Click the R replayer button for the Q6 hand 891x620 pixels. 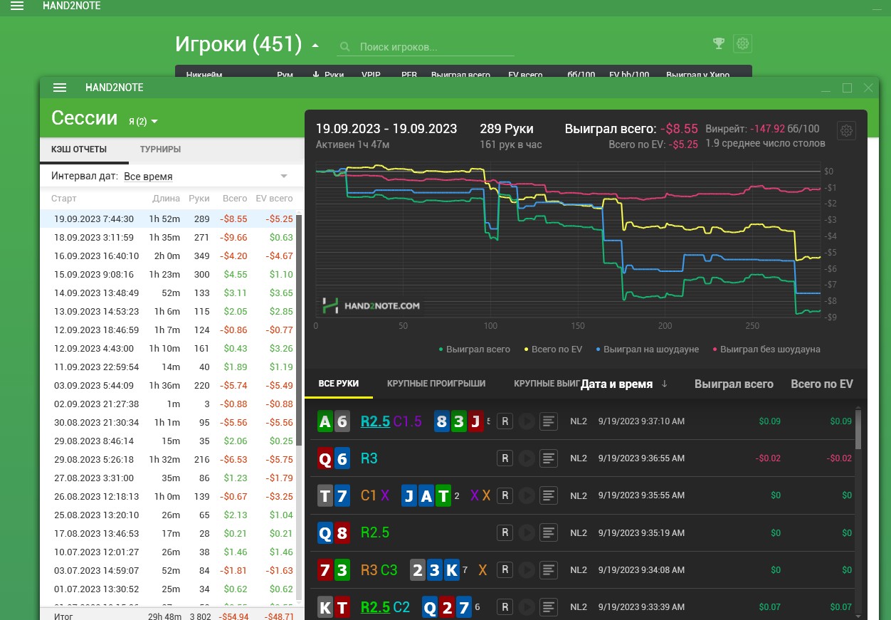point(505,458)
